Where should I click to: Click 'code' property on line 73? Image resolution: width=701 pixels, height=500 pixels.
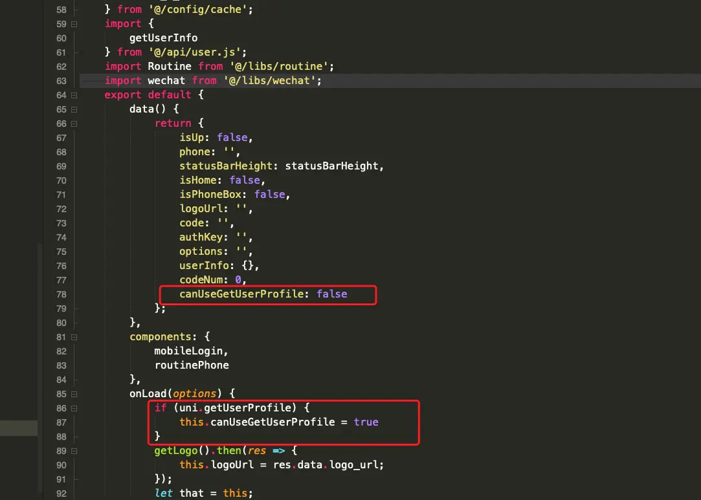pos(192,223)
